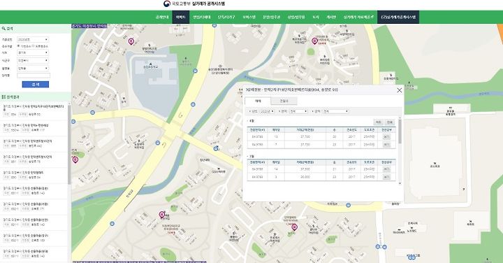Click the bus stop icon beside the green park strip
Image resolution: width=503 pixels, height=263 pixels.
pyautogui.click(x=196, y=71)
